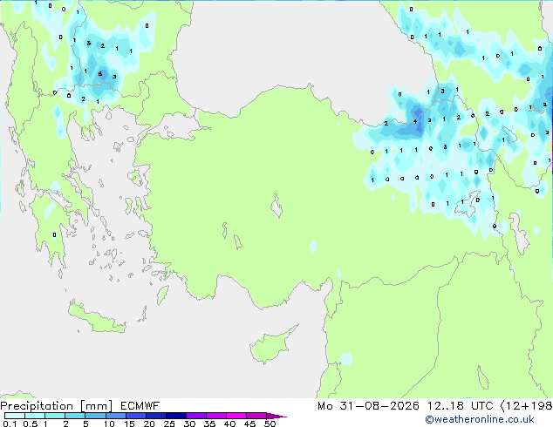Click the island of Cyprus on the map
This screenshot has height=427, width=553.
(x=271, y=346)
